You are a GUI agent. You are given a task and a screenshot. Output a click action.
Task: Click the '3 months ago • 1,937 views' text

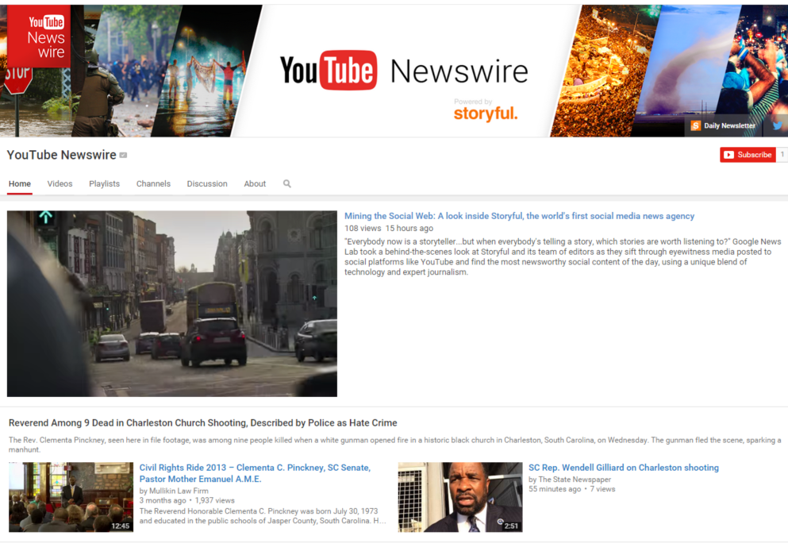(x=187, y=501)
